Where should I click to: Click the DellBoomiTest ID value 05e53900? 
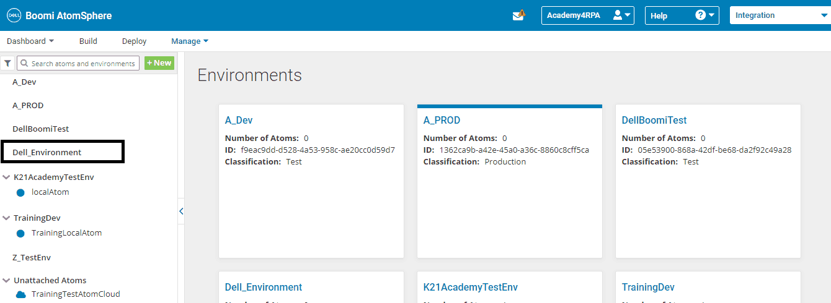point(714,150)
